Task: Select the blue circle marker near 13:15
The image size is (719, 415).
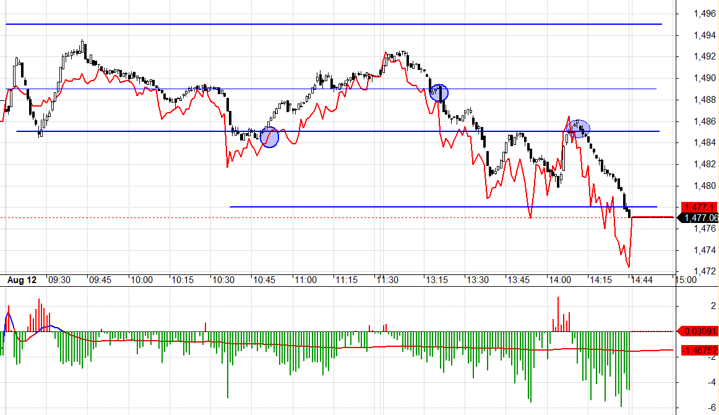Action: (x=439, y=93)
